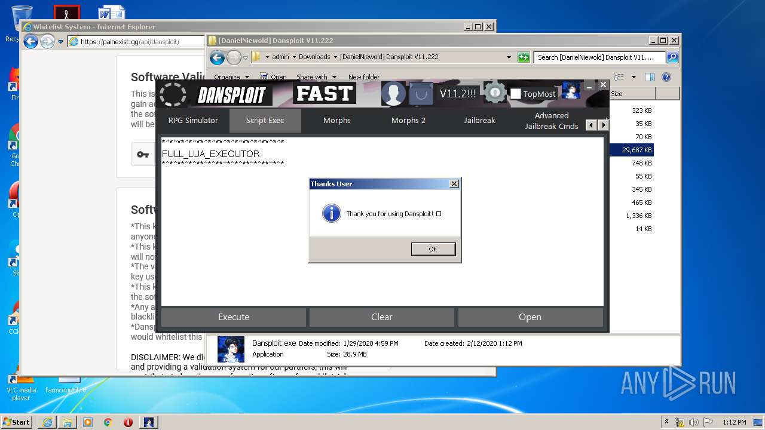Click the Explorer forward arrow
This screenshot has width=765, height=430.
234,57
